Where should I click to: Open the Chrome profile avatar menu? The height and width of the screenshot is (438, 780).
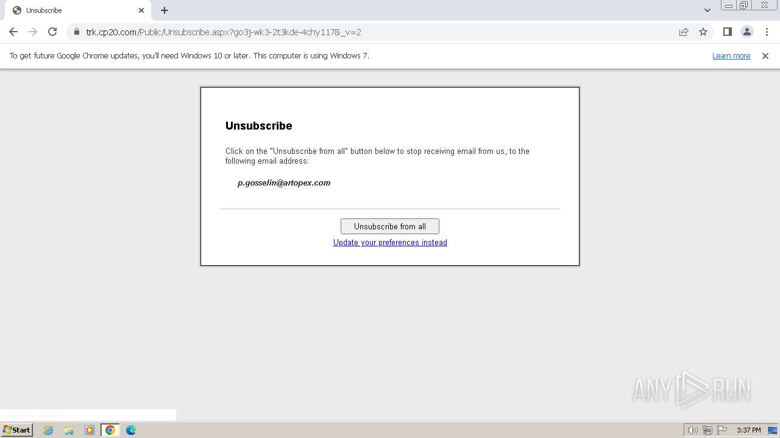pos(746,32)
